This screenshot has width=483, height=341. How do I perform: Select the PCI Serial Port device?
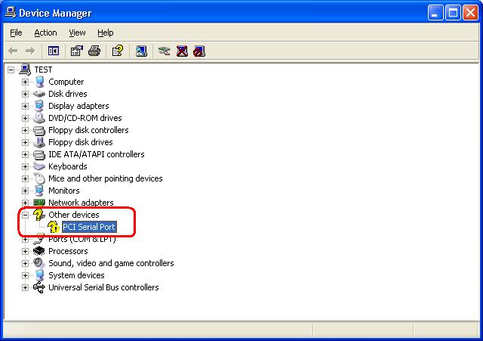coord(89,227)
